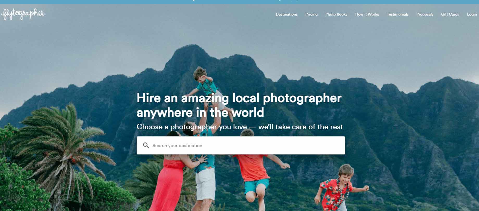Open the Photo Books link
The height and width of the screenshot is (211, 479).
tap(336, 14)
